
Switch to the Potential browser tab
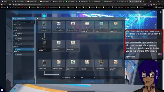(x=33, y=2)
